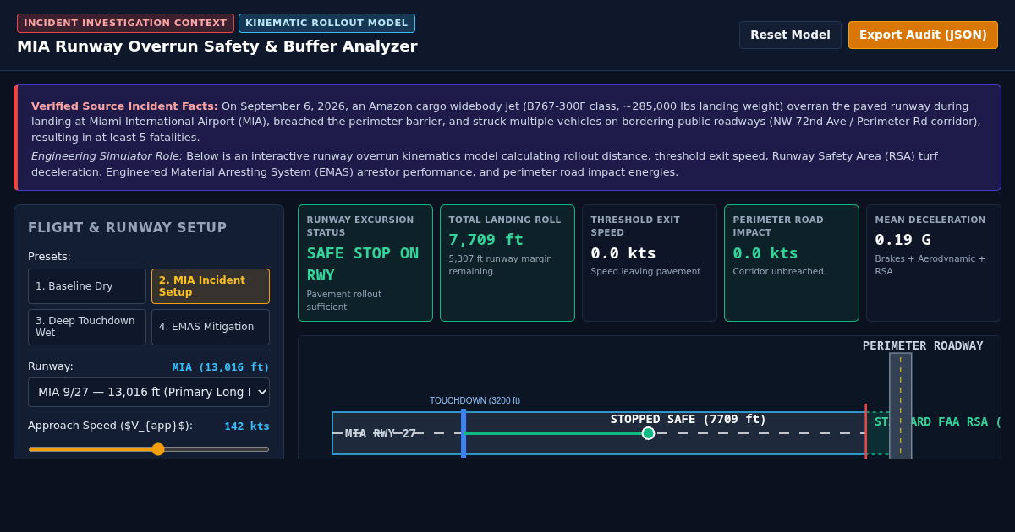Click the 0.19 G deceleration value
This screenshot has width=1015, height=532.
[x=903, y=239]
